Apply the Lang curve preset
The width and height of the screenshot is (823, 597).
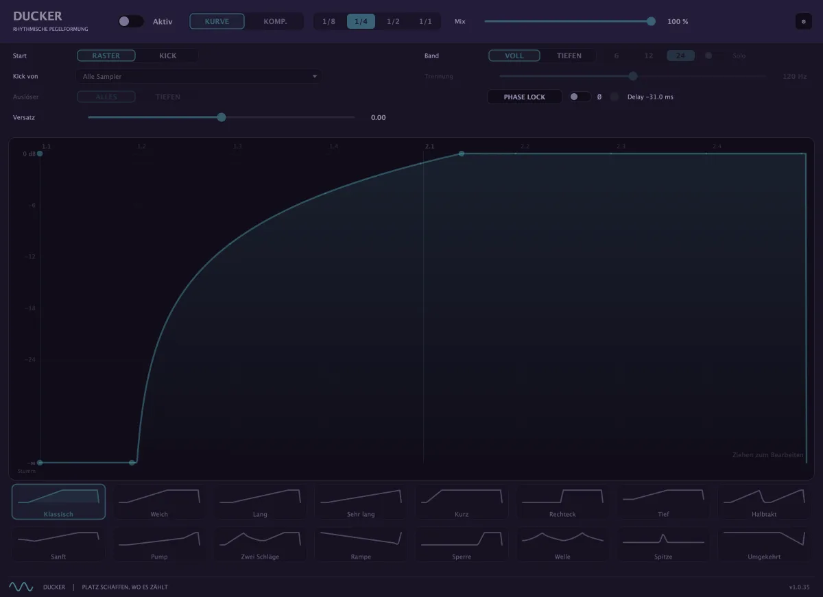[x=260, y=502]
